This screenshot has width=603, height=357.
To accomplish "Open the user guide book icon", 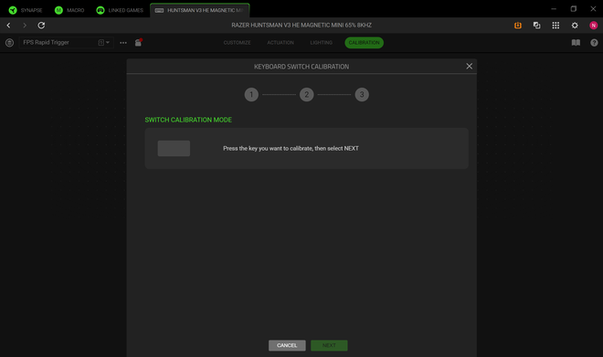I will pyautogui.click(x=576, y=43).
